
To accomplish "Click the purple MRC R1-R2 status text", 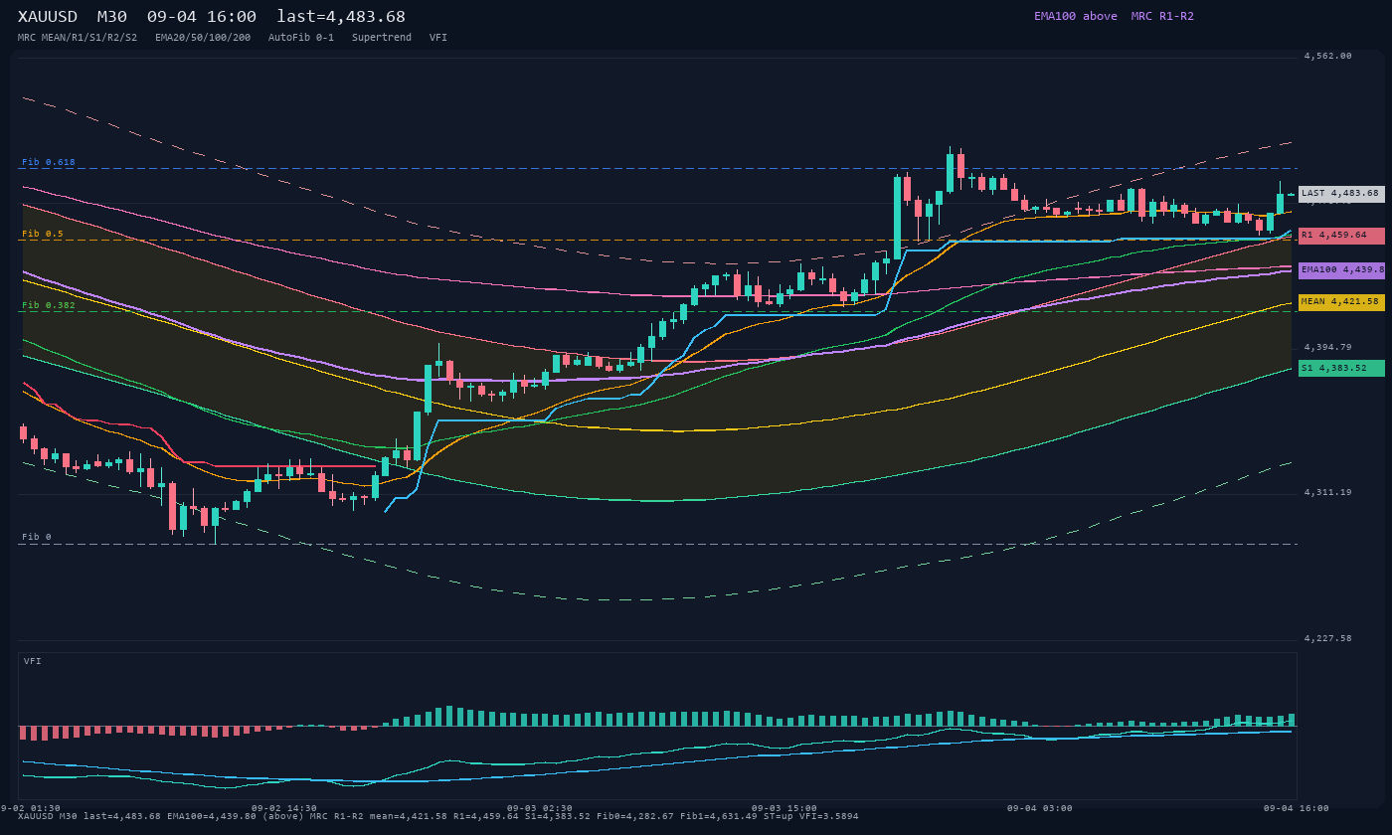I will tap(1162, 16).
